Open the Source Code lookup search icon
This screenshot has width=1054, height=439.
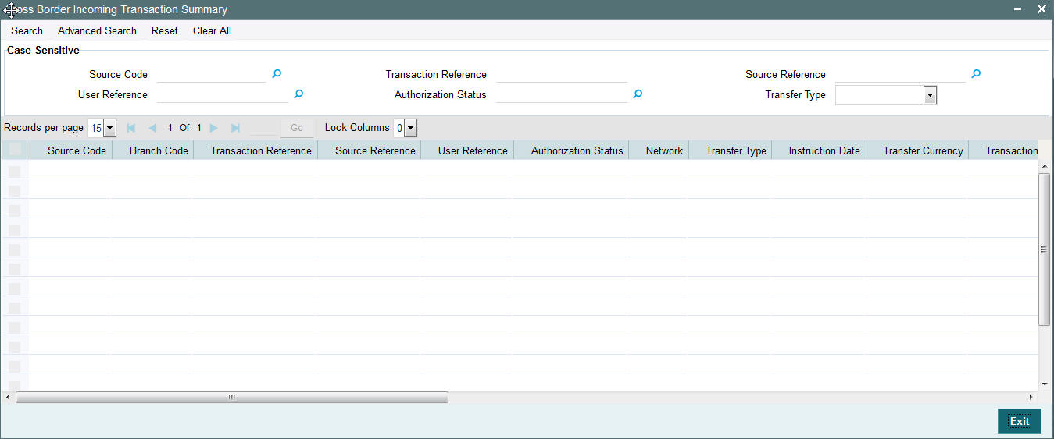[277, 74]
